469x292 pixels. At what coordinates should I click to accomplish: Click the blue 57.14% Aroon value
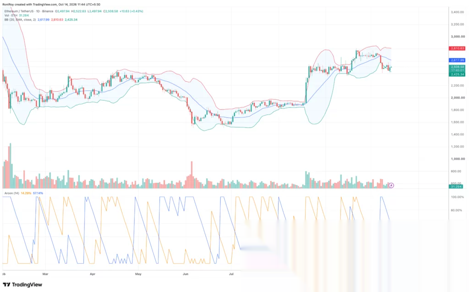pyautogui.click(x=38, y=193)
